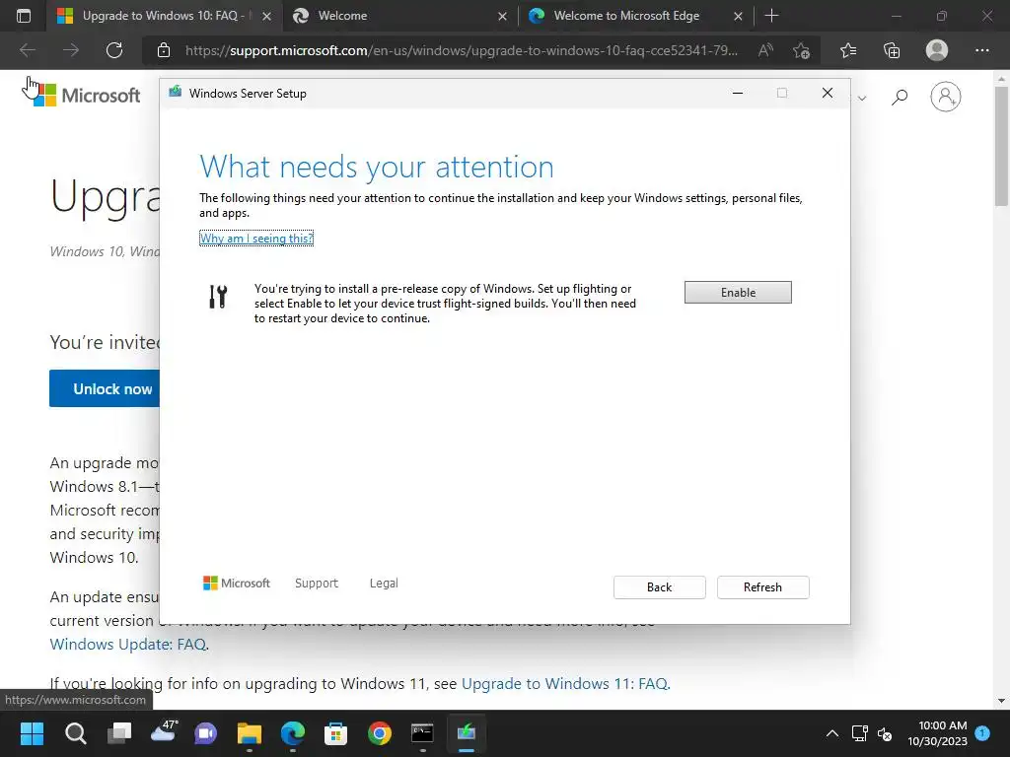The width and height of the screenshot is (1010, 757).
Task: Open Microsoft Store from the taskbar
Action: pos(335,733)
